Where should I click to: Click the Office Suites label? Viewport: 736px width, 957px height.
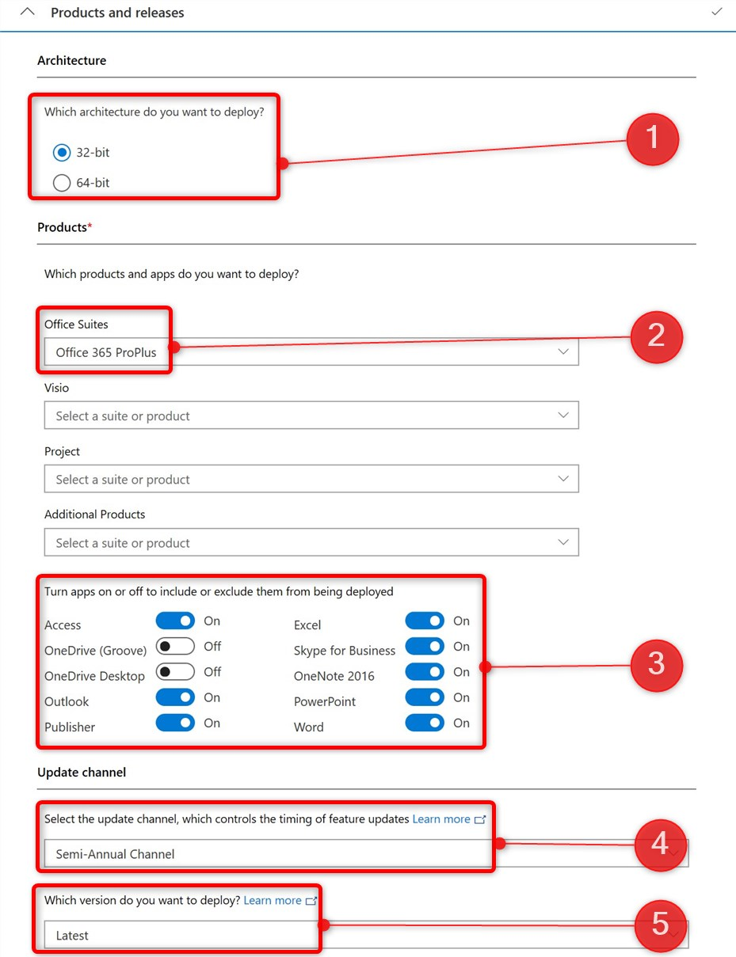76,324
